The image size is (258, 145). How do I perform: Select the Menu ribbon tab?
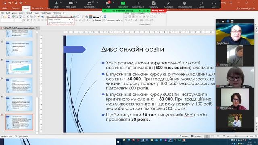(x=26, y=8)
